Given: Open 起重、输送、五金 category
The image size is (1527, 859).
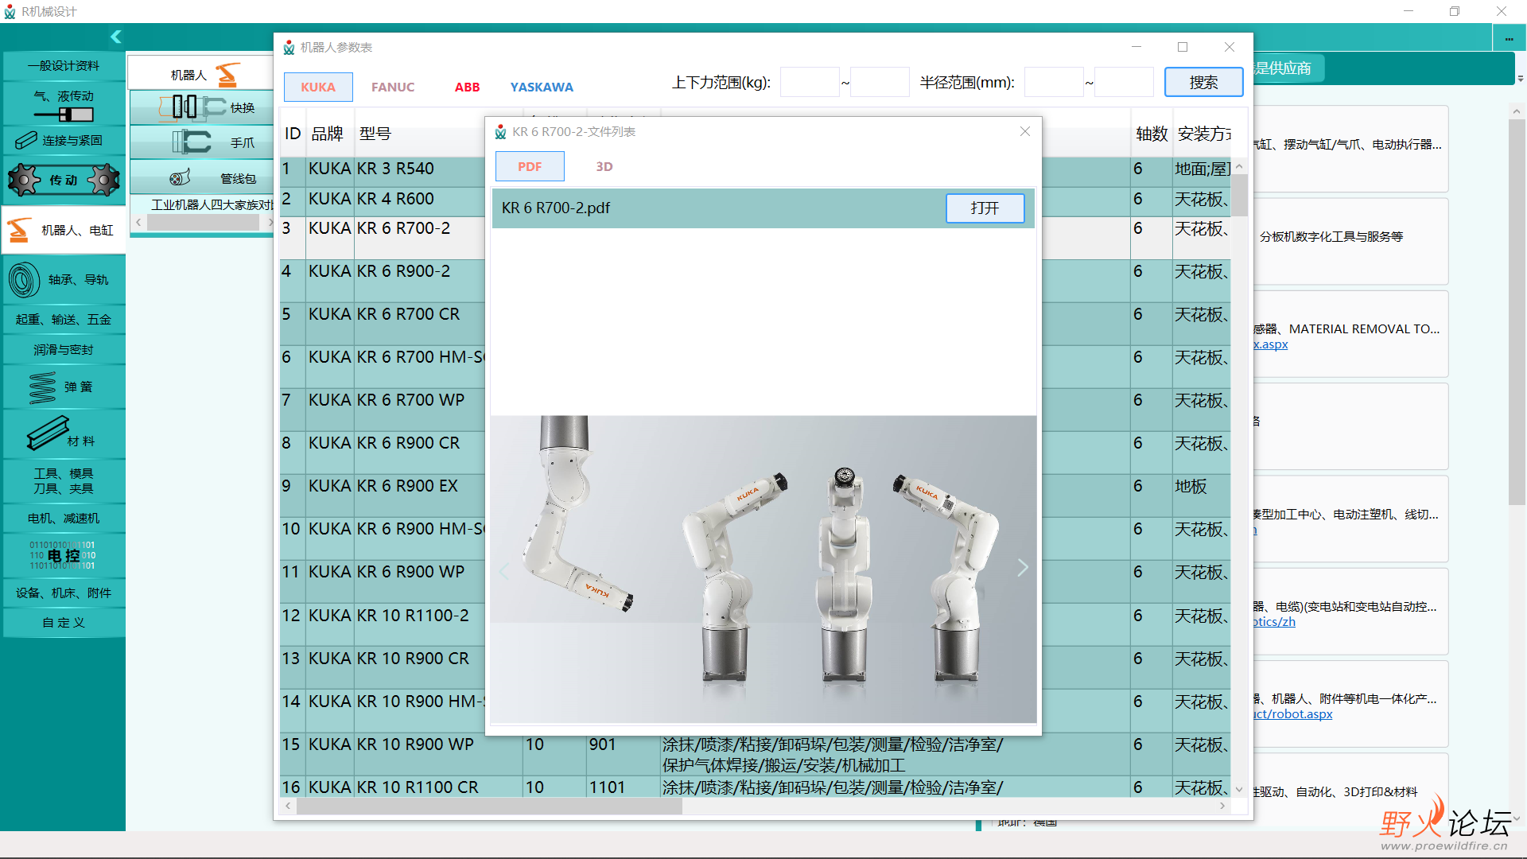Looking at the screenshot, I should coord(64,320).
